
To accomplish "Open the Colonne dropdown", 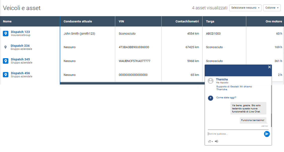I will point(272,8).
